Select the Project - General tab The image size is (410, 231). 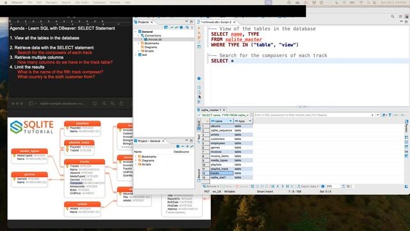pos(149,141)
